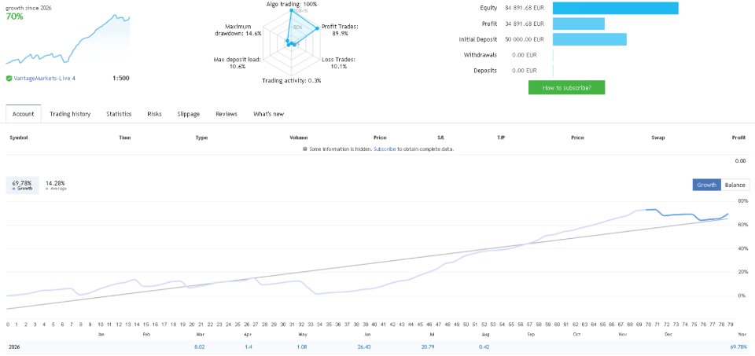Click the Jun monthly value 26.43
This screenshot has height=356, width=755.
pyautogui.click(x=365, y=347)
